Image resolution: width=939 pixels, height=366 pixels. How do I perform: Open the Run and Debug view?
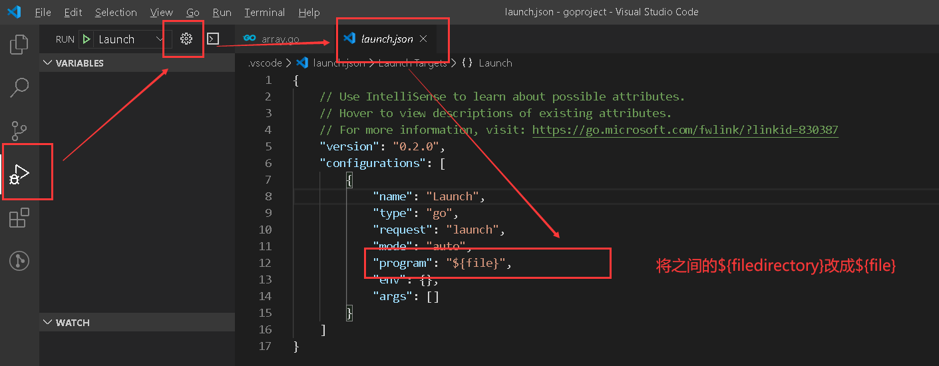pyautogui.click(x=19, y=174)
